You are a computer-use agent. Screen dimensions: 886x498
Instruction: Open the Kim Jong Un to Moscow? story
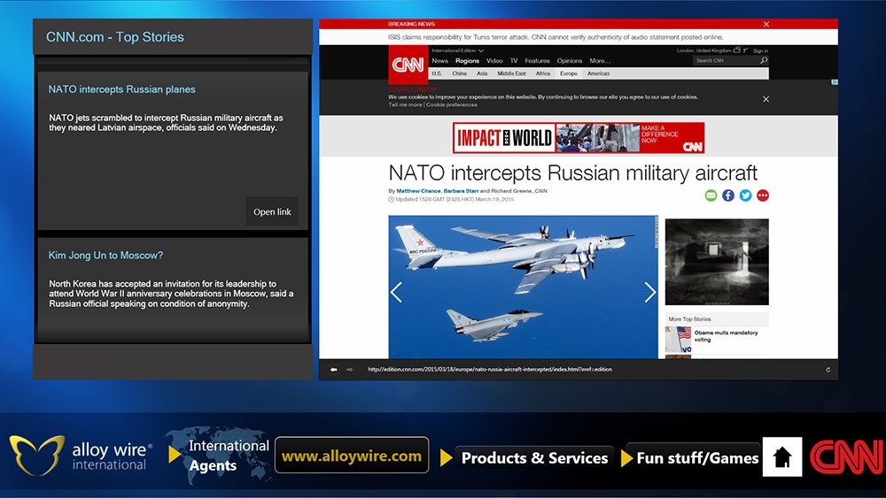(105, 255)
